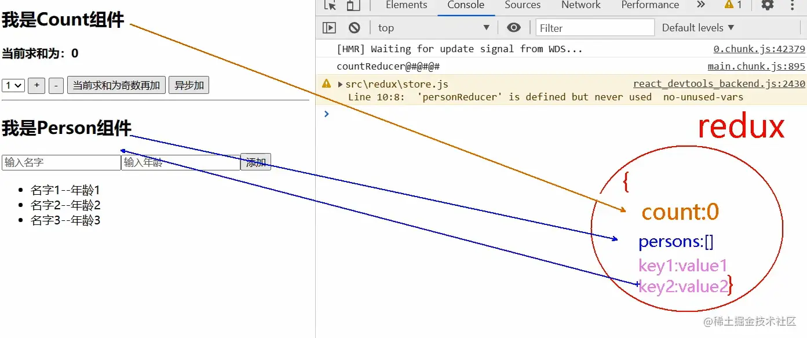Screen dimensions: 807x338
Task: Focus the 输入年龄 input field
Action: [181, 162]
